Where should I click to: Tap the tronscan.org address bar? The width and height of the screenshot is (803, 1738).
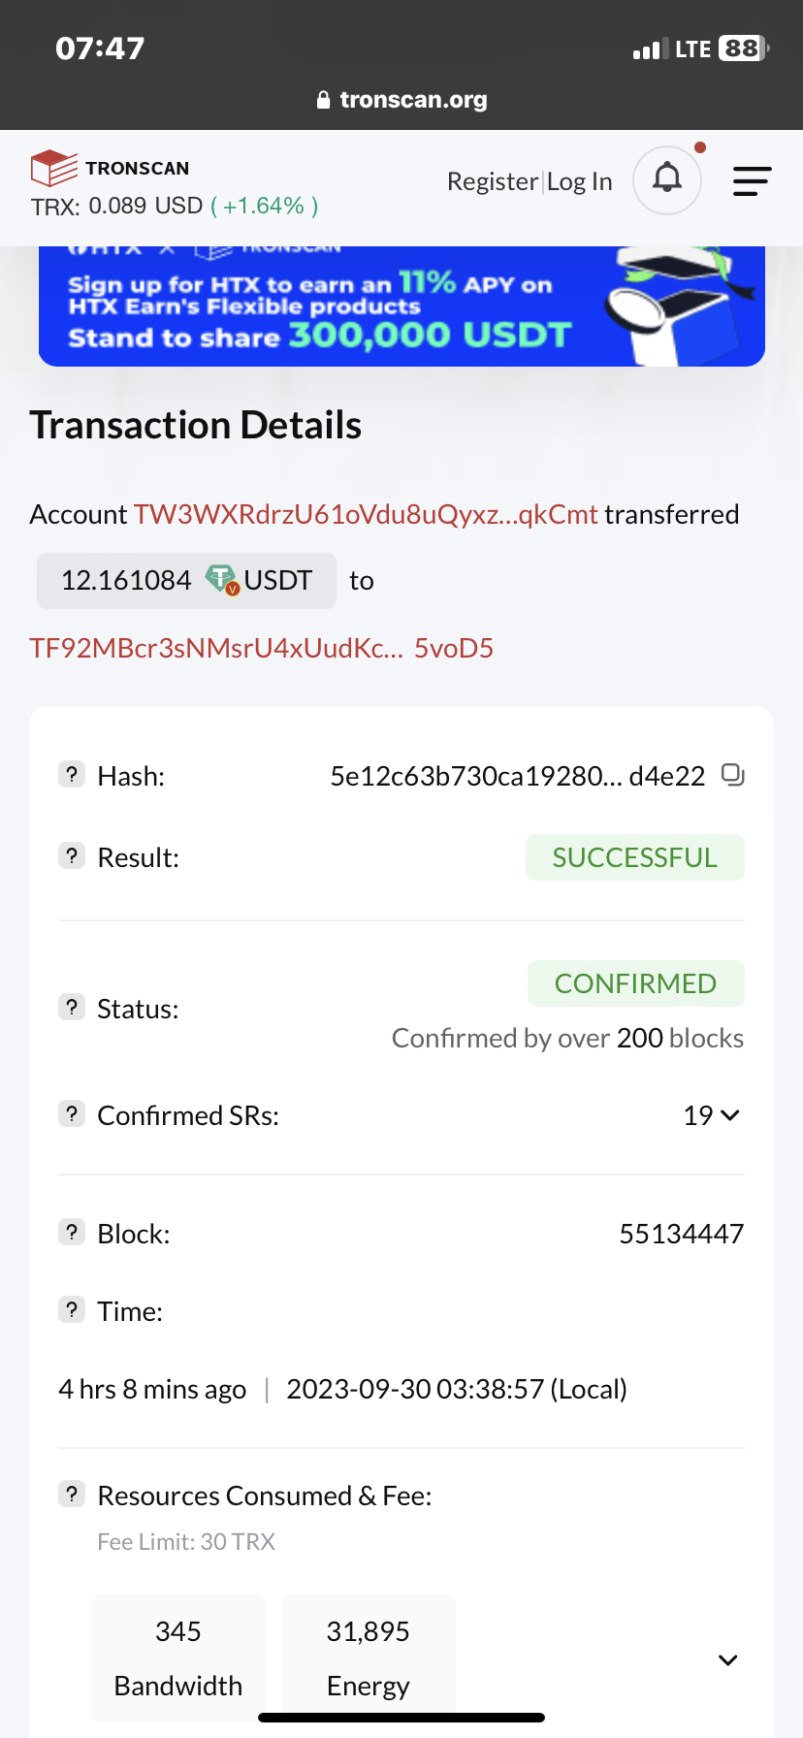click(401, 100)
